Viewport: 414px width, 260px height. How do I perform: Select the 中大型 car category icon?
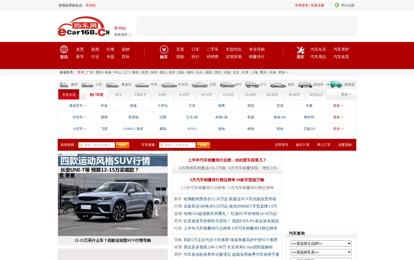tap(169, 85)
